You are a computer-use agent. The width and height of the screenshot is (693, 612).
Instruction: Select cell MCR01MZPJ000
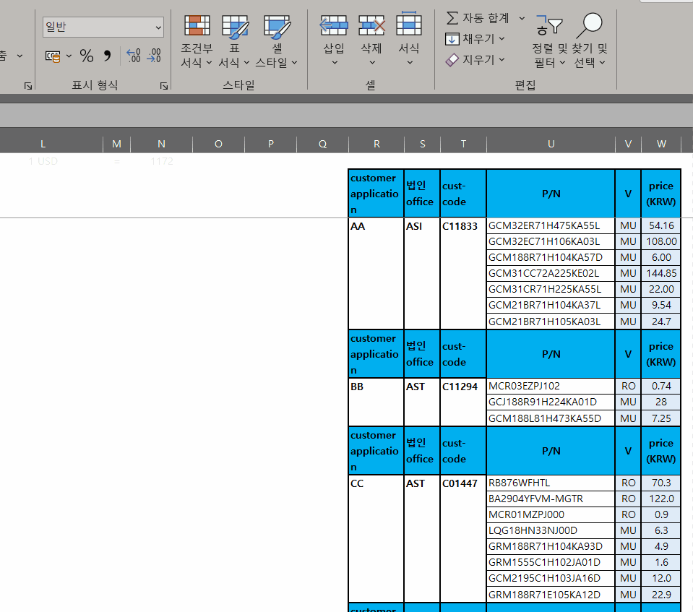551,514
